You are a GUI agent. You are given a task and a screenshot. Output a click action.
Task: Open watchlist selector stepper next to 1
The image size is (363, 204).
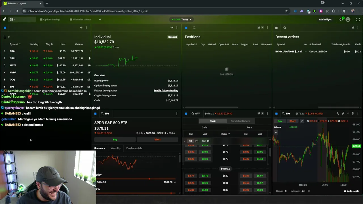tap(9, 37)
